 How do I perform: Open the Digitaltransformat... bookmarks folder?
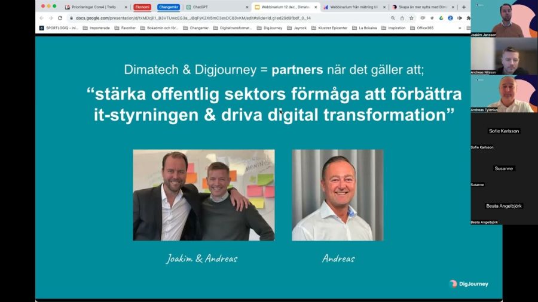click(x=233, y=28)
